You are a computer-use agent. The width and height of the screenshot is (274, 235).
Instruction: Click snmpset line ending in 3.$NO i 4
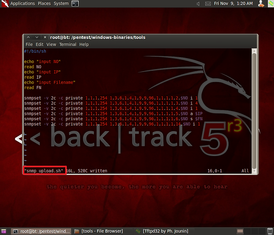111,103
